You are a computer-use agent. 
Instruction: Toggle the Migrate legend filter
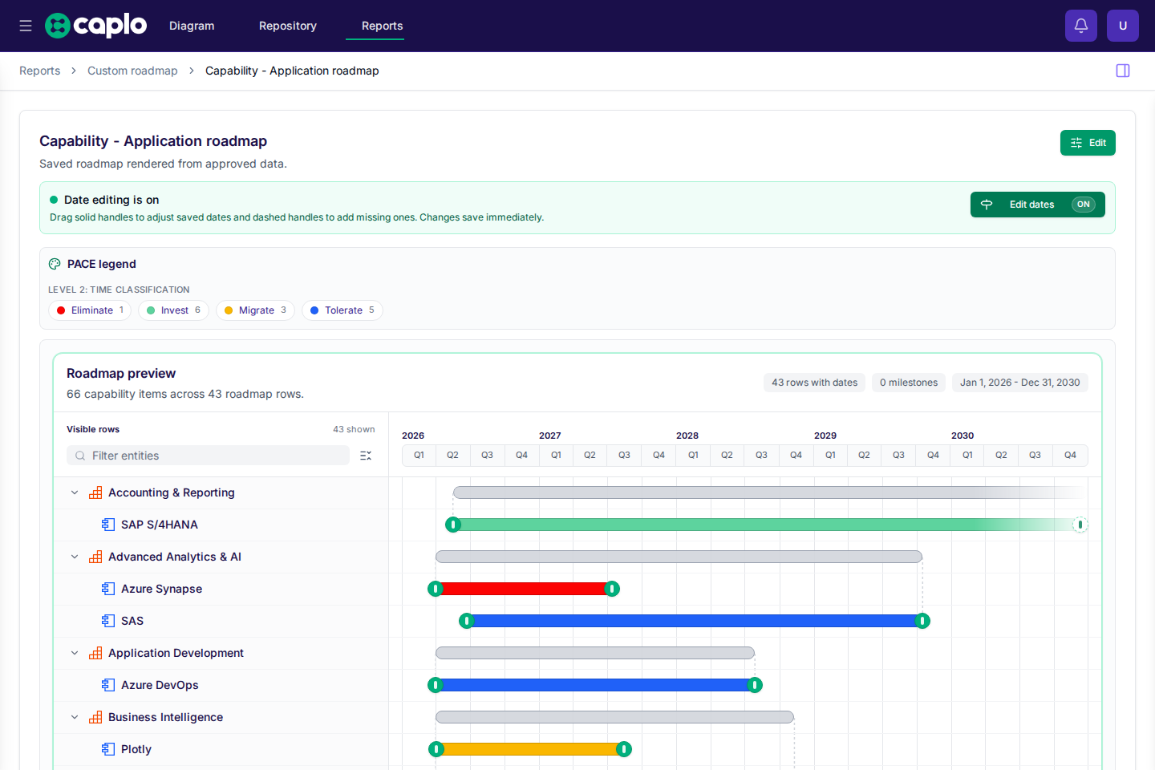pos(255,310)
